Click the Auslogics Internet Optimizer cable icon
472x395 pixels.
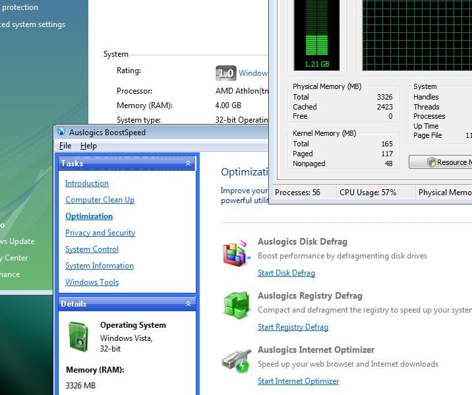click(x=237, y=361)
